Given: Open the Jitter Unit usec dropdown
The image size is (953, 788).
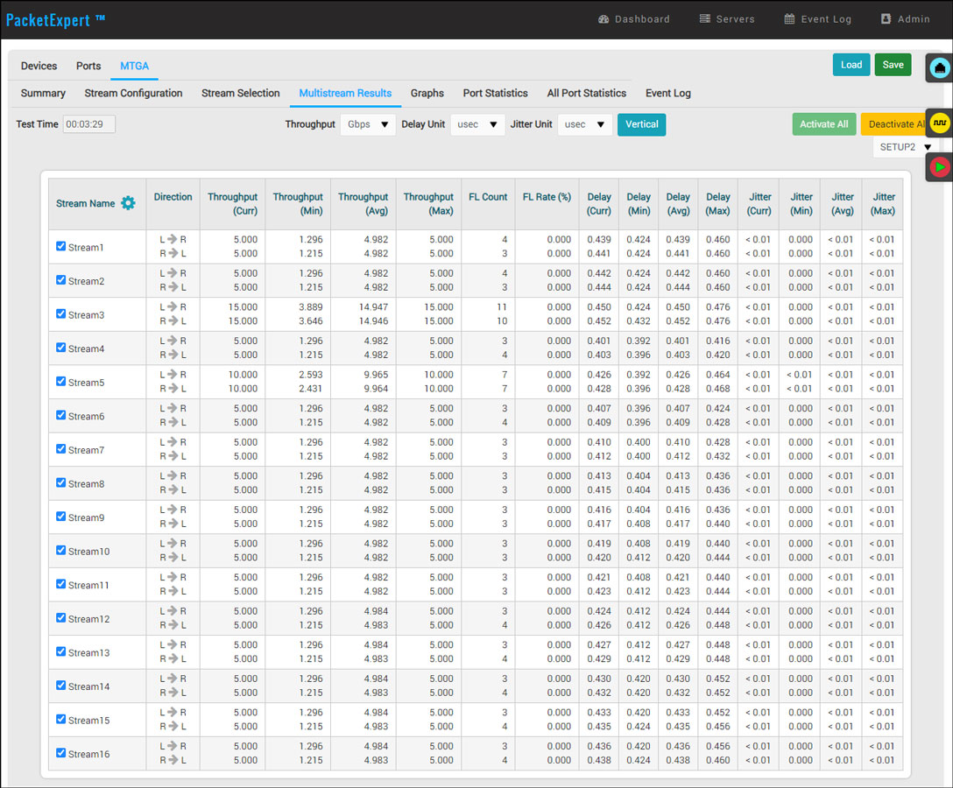Looking at the screenshot, I should (x=585, y=124).
